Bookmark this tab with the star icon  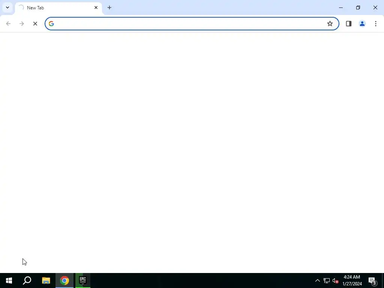tap(330, 24)
